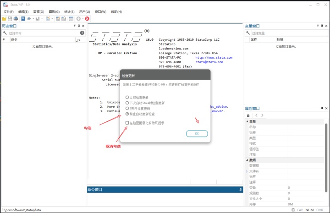The image size is (330, 213).
Task: Click the stata@stata.com email link
Action: coord(209,62)
